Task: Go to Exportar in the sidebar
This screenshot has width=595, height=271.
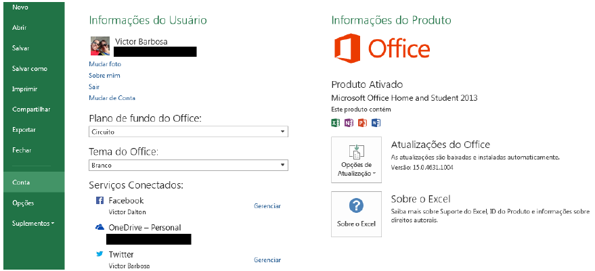Action: click(24, 130)
